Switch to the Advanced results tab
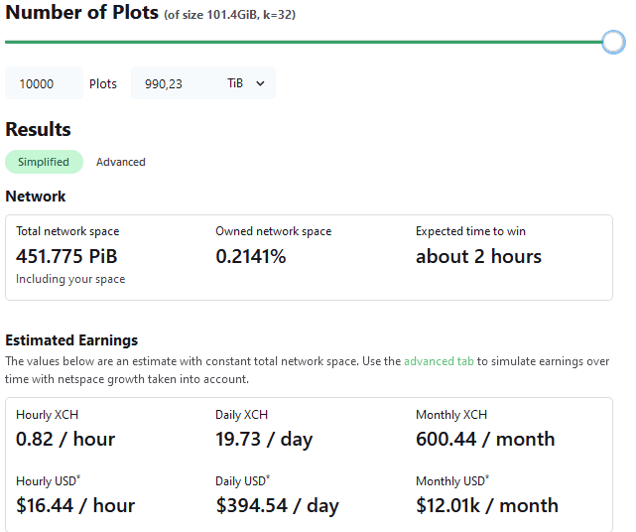 (120, 162)
